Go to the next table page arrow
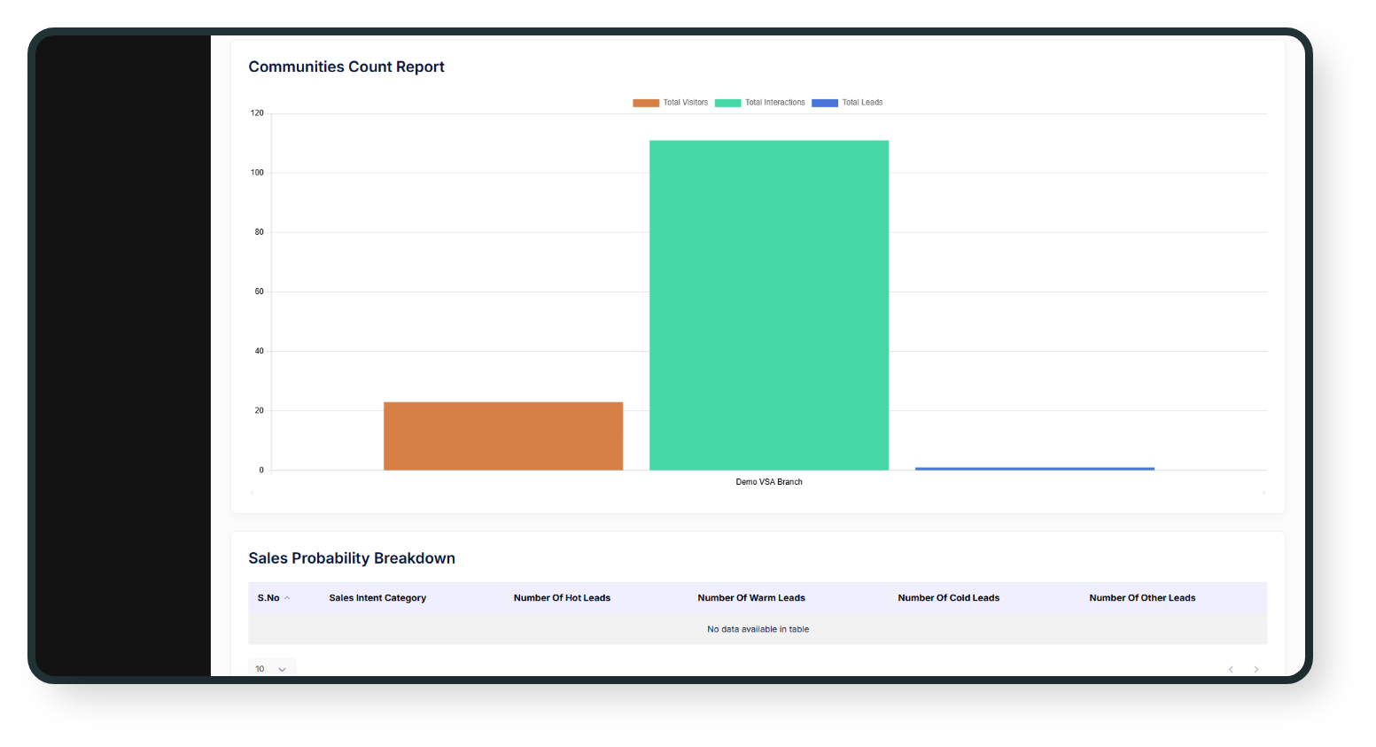Viewport: 1376px width, 747px height. click(x=1256, y=669)
